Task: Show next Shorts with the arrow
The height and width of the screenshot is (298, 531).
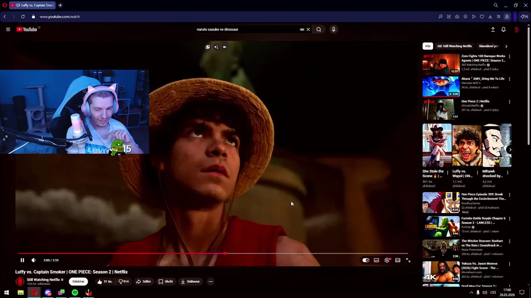Action: [510, 150]
